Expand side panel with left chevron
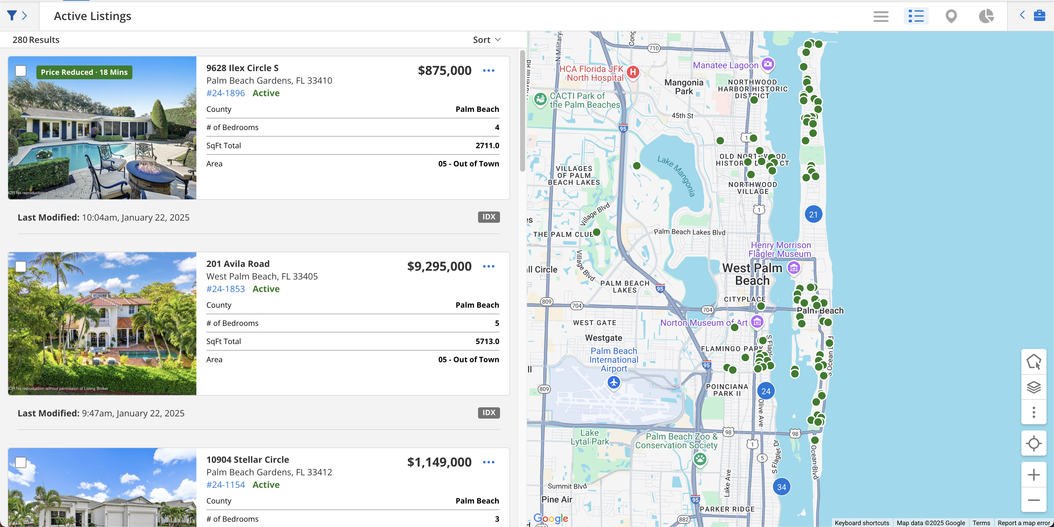The image size is (1054, 527). (x=1022, y=15)
